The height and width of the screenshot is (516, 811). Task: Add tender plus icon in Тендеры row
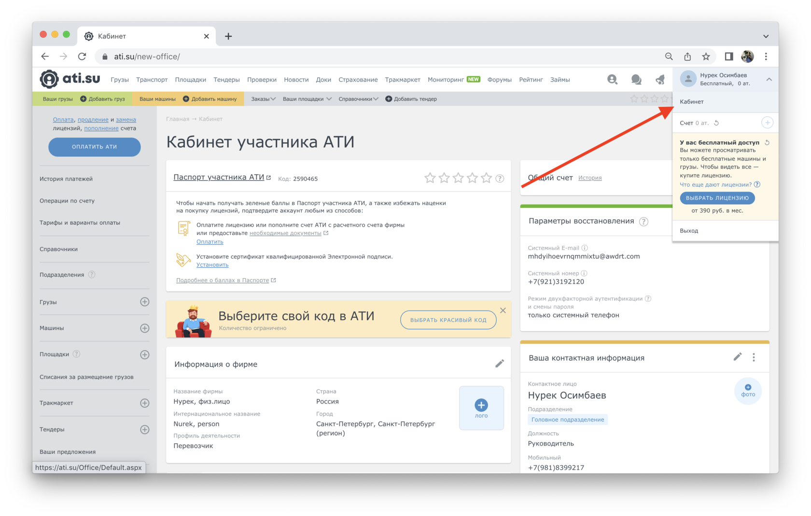(x=144, y=429)
